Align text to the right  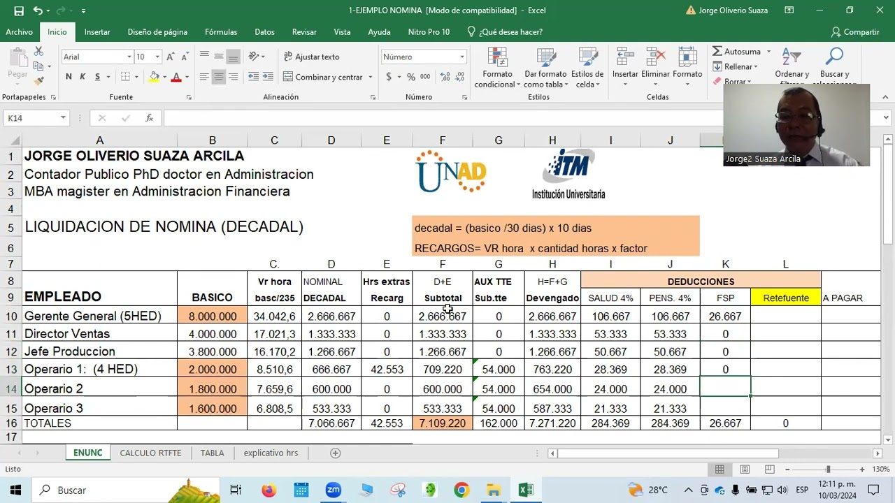(x=234, y=77)
